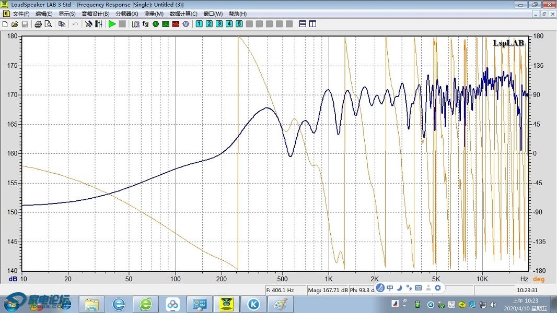
Task: Click the Print Preview icon
Action: click(48, 24)
